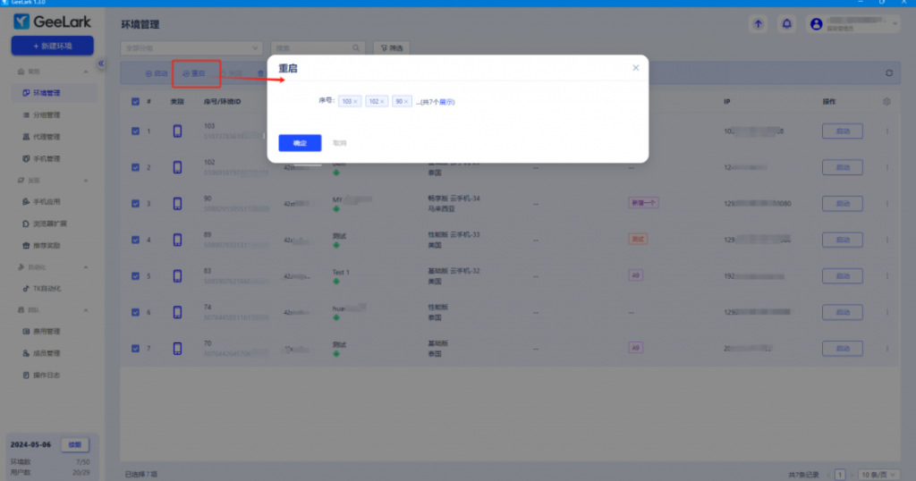Click 启动 button in row 5
Screen dimensions: 916x481
pyautogui.click(x=843, y=276)
